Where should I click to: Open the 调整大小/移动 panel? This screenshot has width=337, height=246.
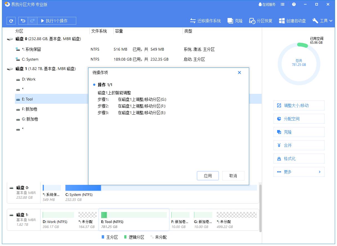[299, 105]
